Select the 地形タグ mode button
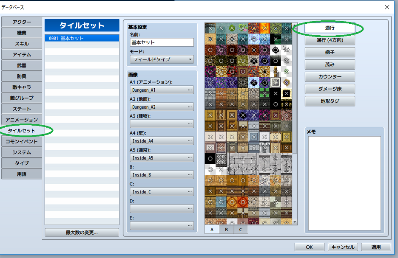 pos(330,101)
